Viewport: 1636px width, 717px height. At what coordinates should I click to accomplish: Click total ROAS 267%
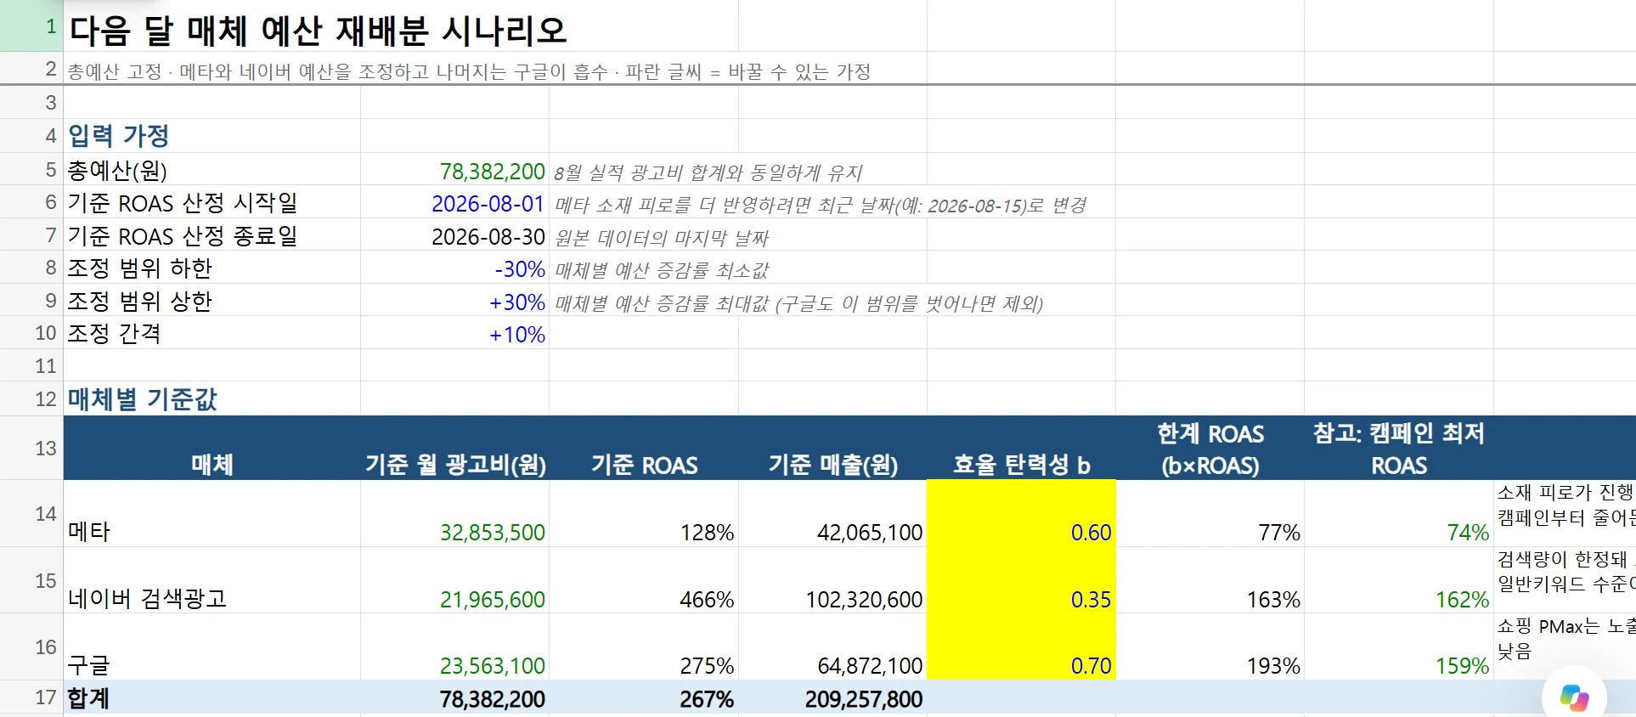point(707,699)
